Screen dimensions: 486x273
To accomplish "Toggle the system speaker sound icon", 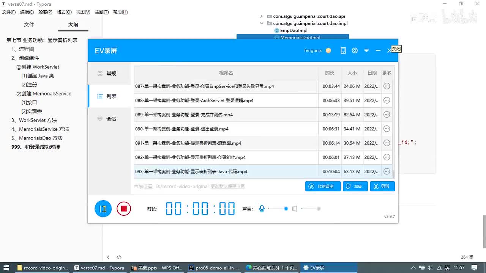I will tap(294, 209).
